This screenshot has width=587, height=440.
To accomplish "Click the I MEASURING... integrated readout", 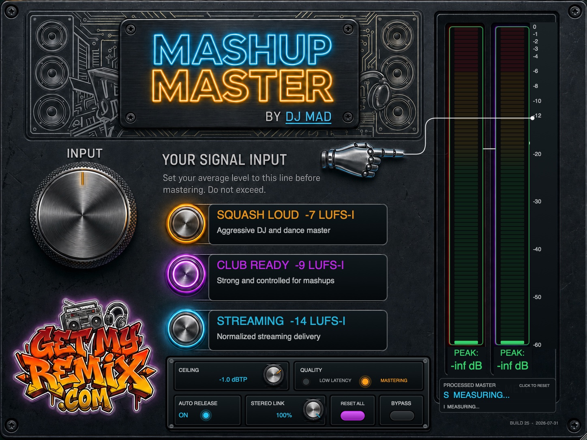I will point(461,407).
